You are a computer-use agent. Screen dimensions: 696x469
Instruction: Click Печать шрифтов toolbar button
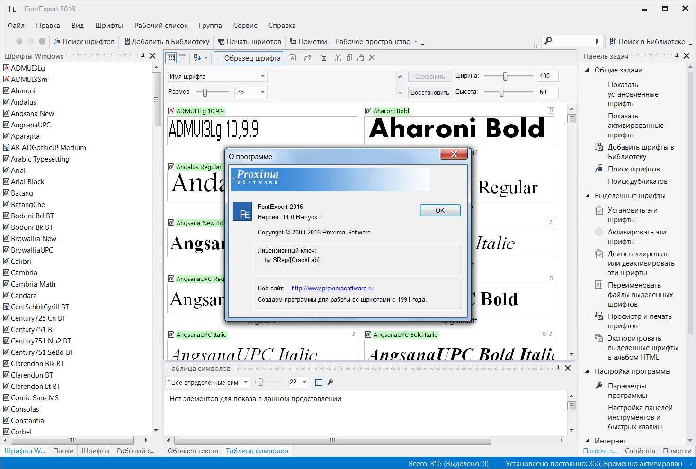tap(249, 41)
